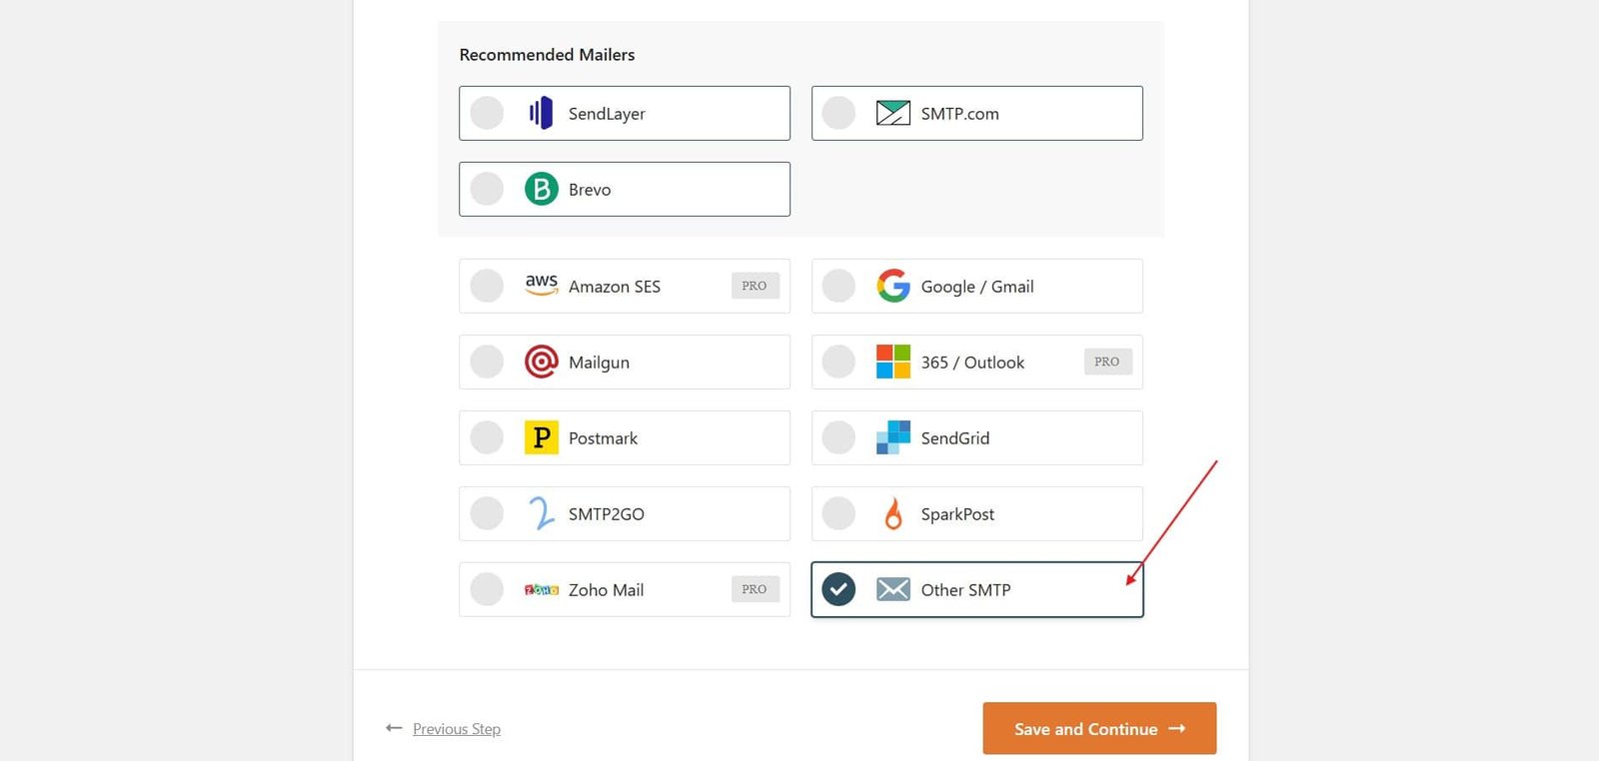Select the Brevo recommended mailer

(487, 189)
